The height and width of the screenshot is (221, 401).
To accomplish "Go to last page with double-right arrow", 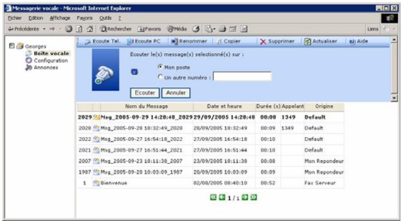I will 253,197.
